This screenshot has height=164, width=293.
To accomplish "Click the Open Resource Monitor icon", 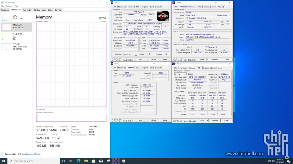I will point(19,154).
